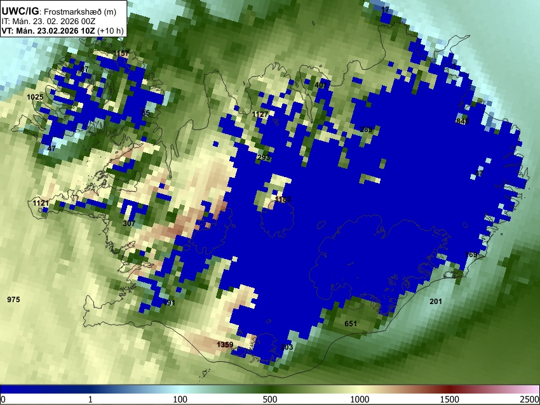This screenshot has height=405, width=540.
Task: Click the map value 1121
Action: tap(41, 203)
